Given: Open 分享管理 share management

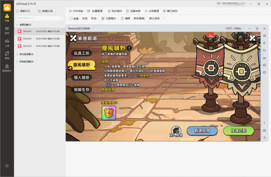Looking at the screenshot, I should coord(152,11).
